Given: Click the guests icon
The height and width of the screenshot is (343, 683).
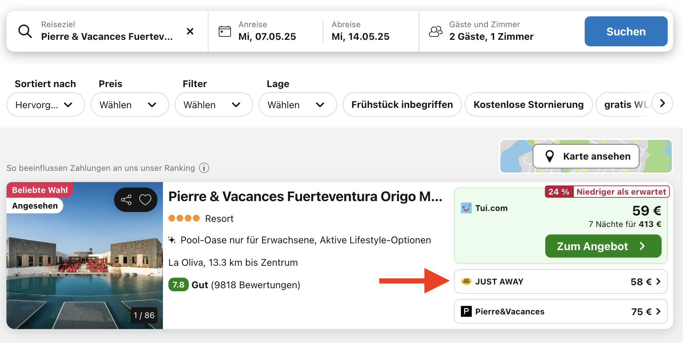Looking at the screenshot, I should tap(436, 31).
